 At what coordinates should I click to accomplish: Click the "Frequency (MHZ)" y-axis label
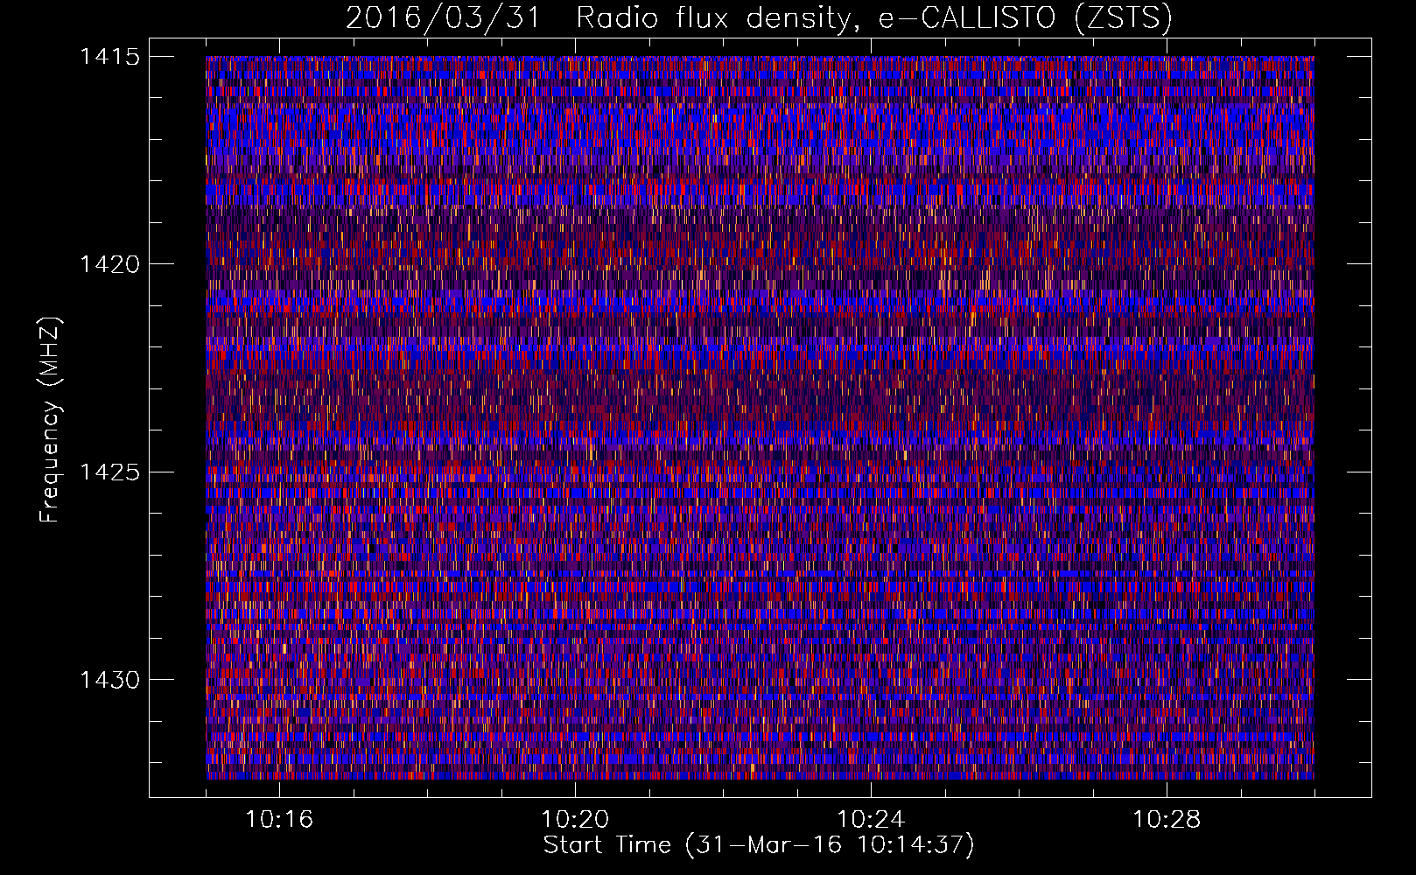click(x=50, y=420)
